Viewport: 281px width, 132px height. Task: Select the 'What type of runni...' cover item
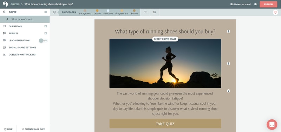coord(25,19)
